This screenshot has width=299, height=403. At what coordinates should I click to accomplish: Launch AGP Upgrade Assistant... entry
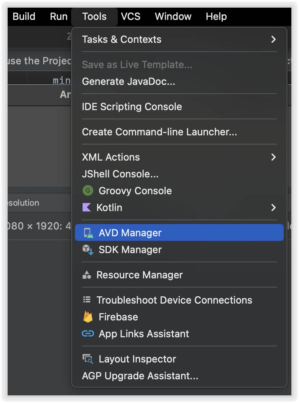[x=140, y=376]
